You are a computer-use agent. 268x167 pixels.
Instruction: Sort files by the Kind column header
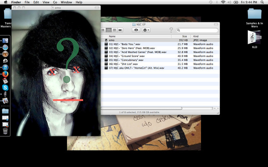pos(205,37)
